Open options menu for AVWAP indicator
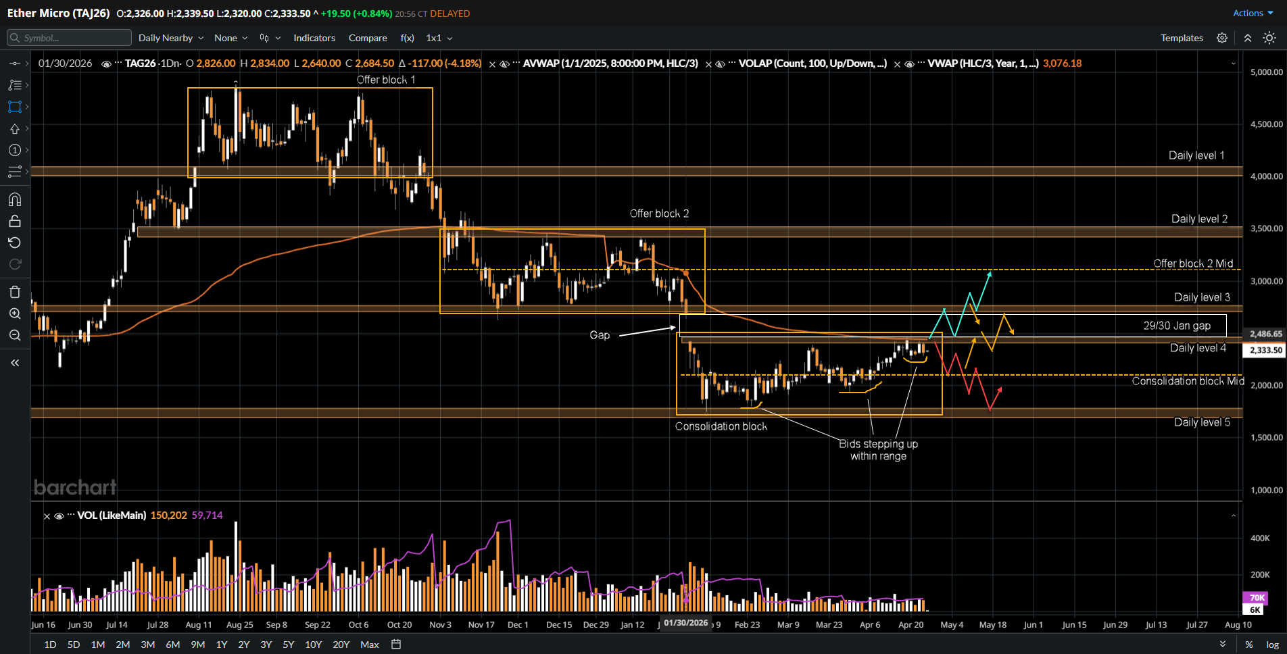 click(x=516, y=64)
